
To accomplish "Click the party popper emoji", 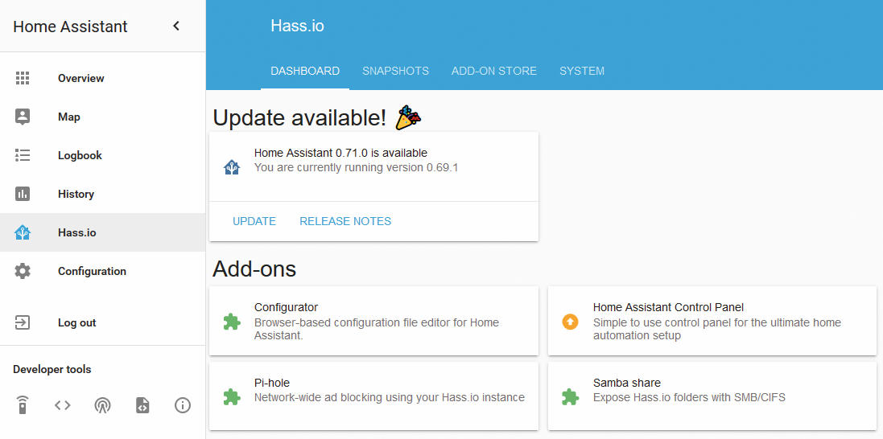I will [x=408, y=118].
